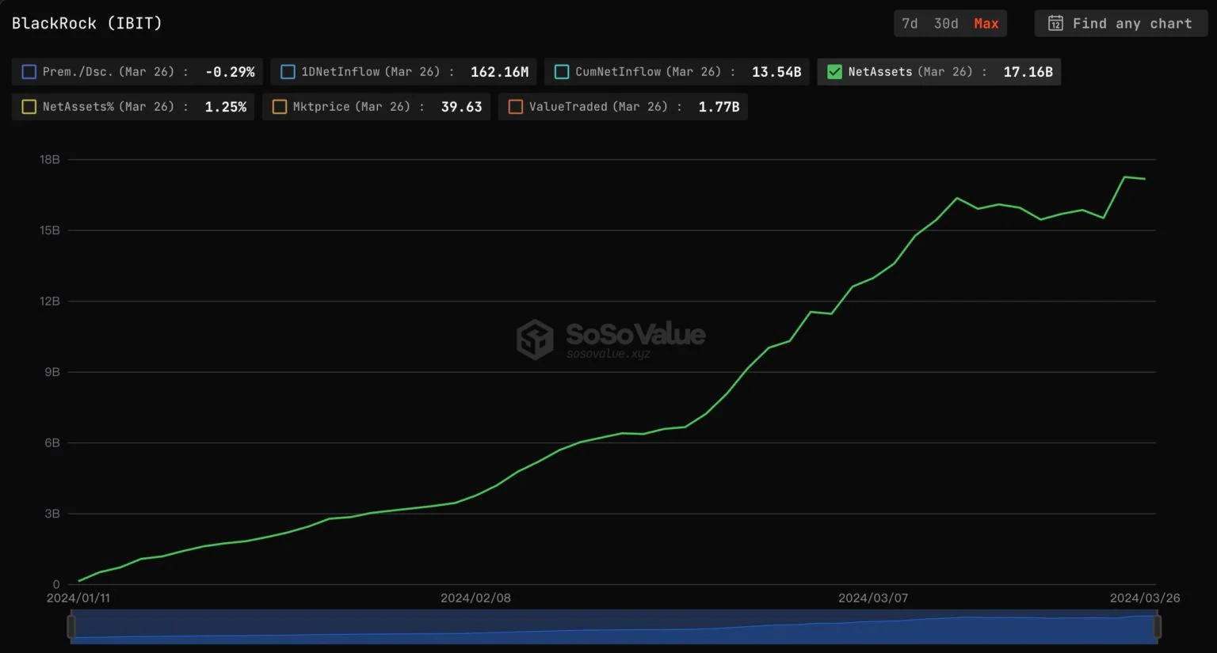Enable the CumNetInflow checkbox
The image size is (1217, 653).
(x=562, y=72)
